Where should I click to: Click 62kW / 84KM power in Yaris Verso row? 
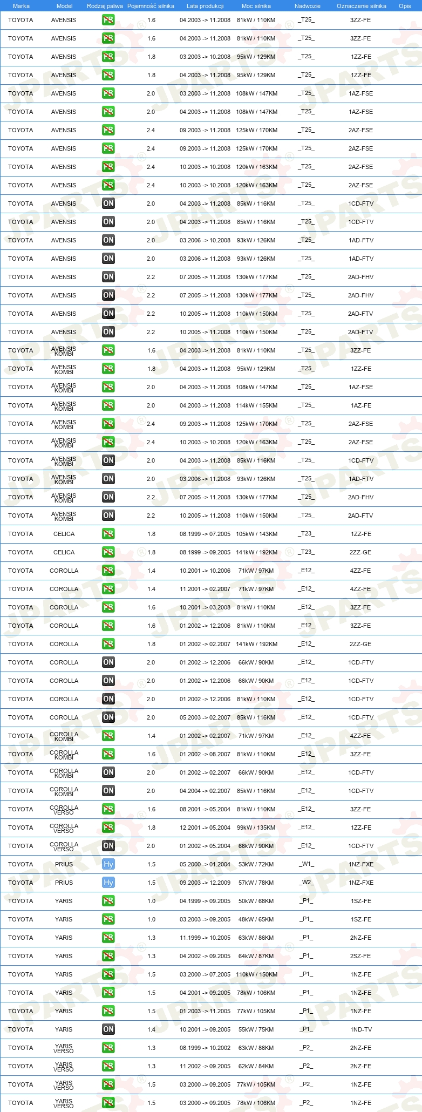coord(256,1066)
